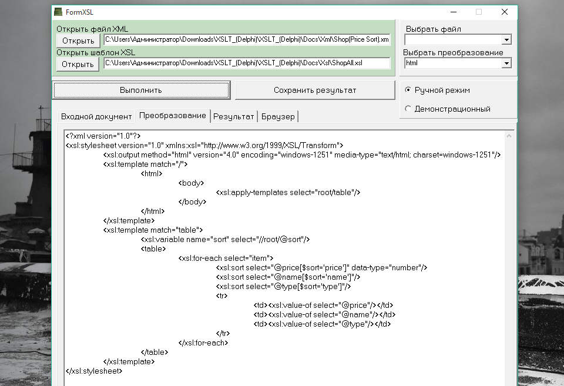
Task: Click Открыть button for XML file
Action: 78,41
